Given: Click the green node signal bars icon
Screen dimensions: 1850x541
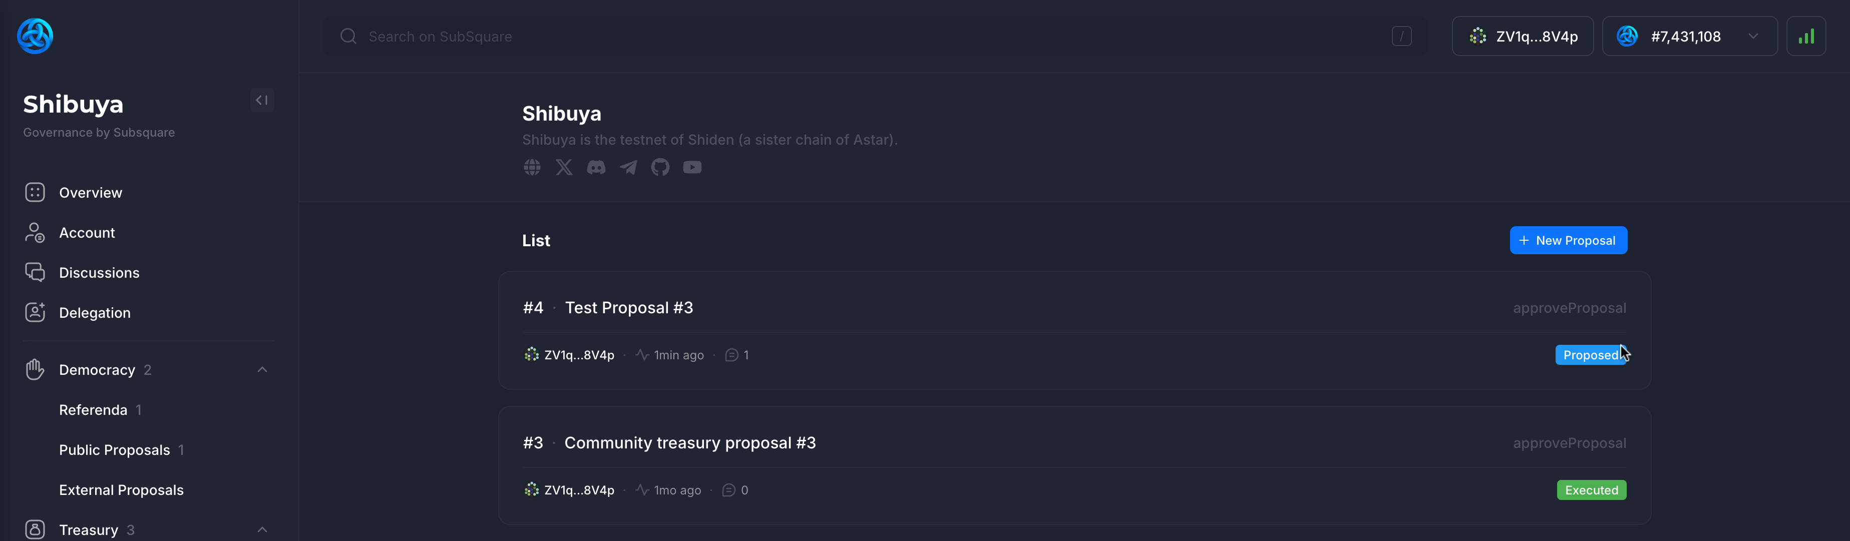Looking at the screenshot, I should point(1805,36).
